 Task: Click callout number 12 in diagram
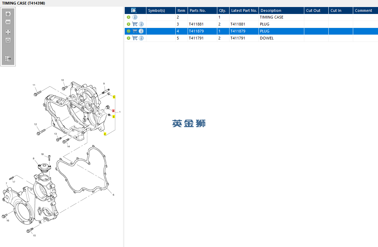(x=35, y=124)
